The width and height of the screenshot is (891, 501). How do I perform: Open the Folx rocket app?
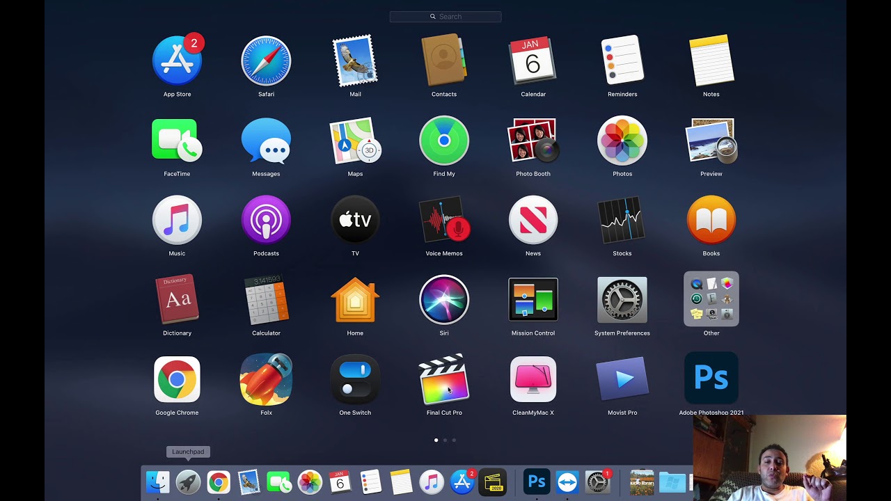coord(266,380)
